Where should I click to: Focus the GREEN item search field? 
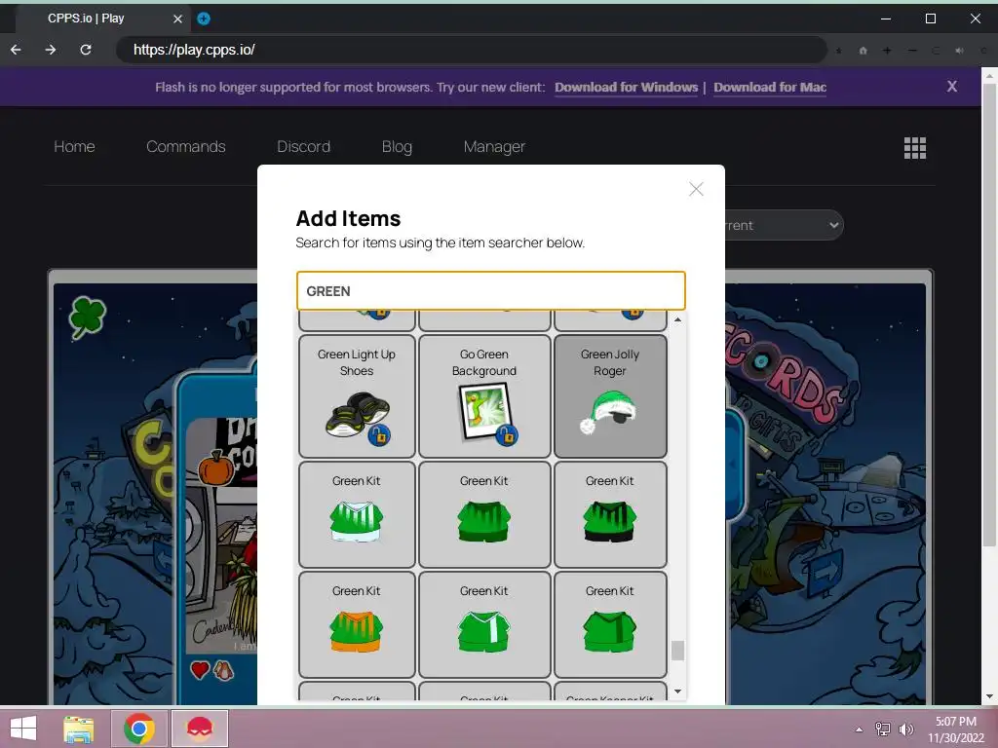click(491, 290)
